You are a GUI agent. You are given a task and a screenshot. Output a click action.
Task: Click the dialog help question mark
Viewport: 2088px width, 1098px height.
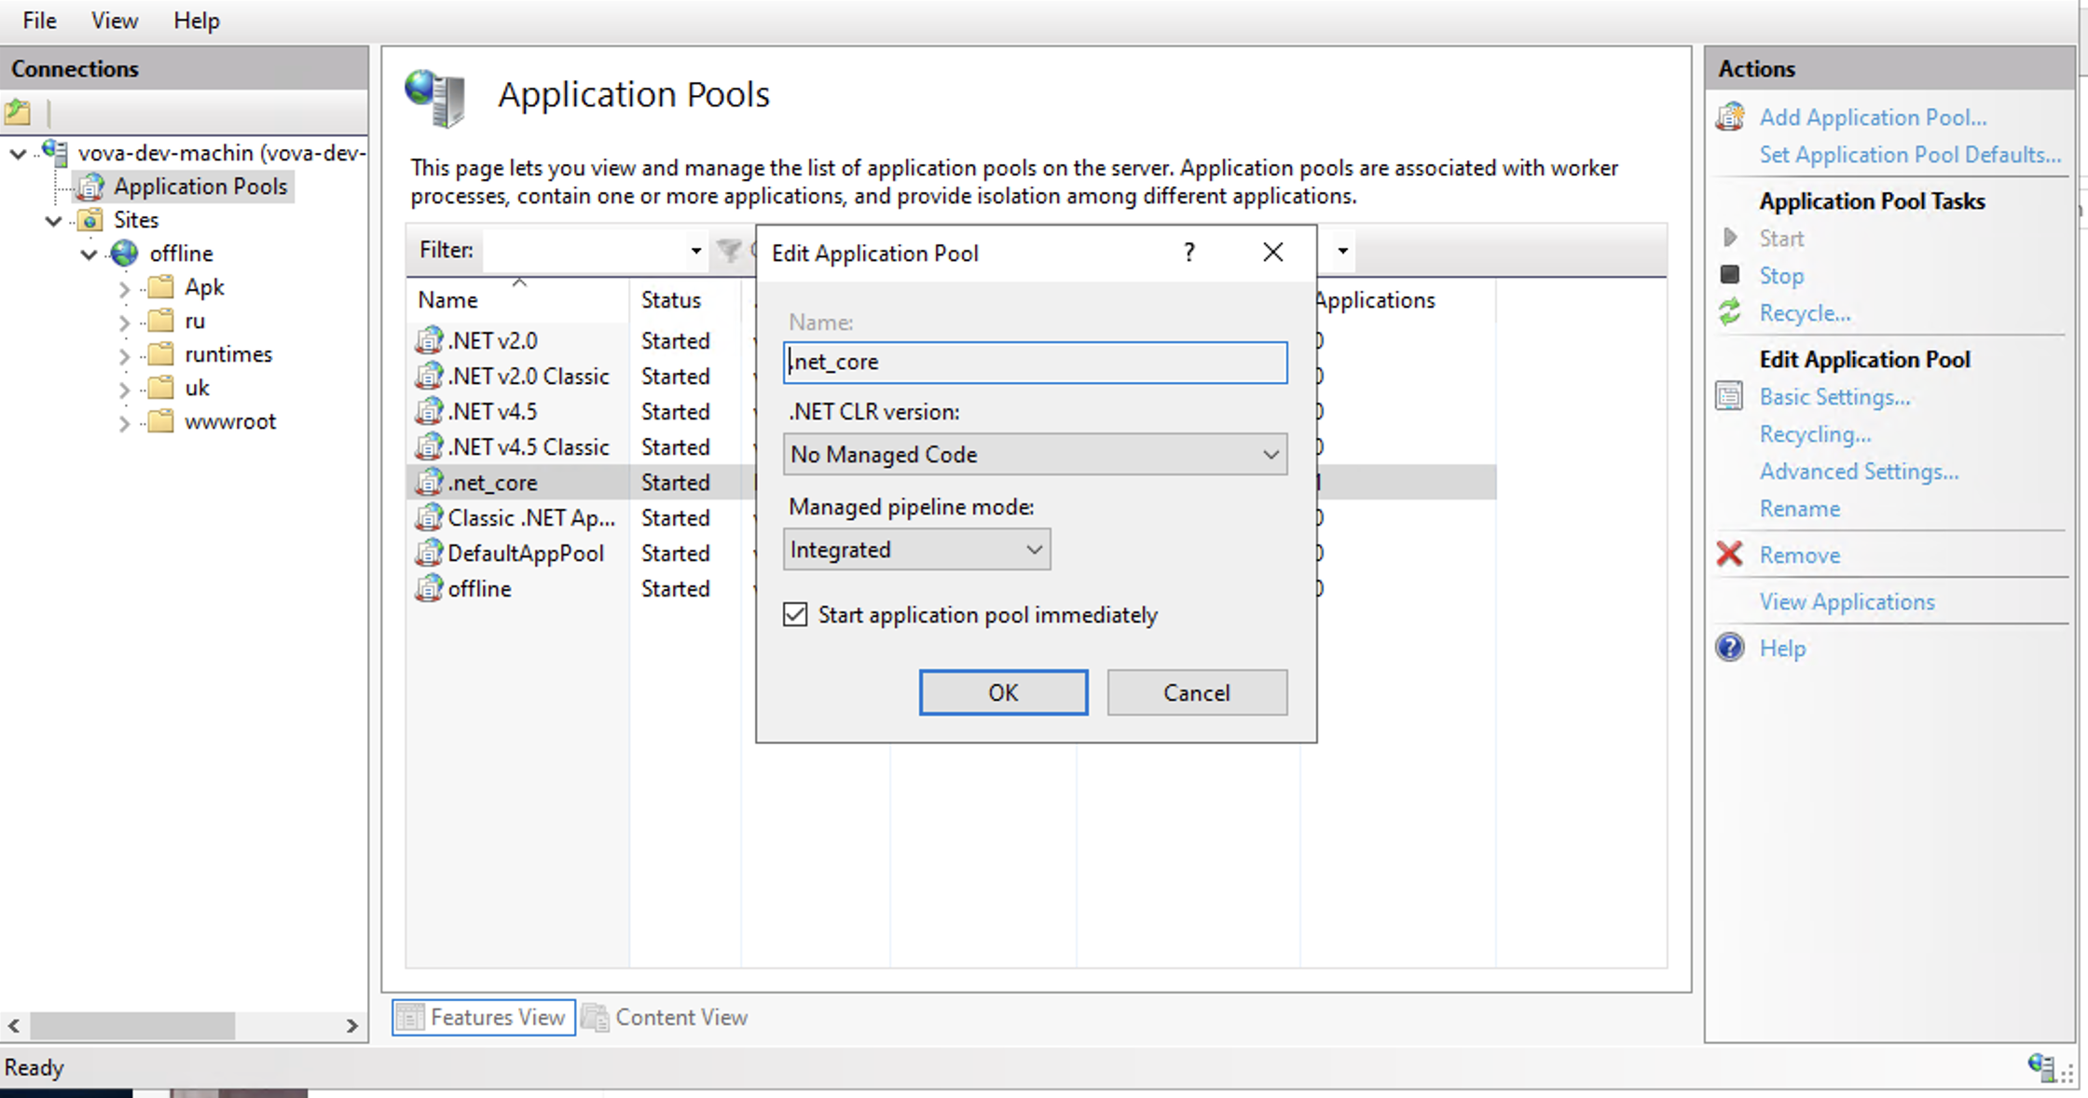[1188, 253]
